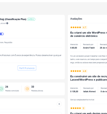The width and height of the screenshot is (107, 114).
Task: Click the Ativo status badge
Action: tap(31, 19)
